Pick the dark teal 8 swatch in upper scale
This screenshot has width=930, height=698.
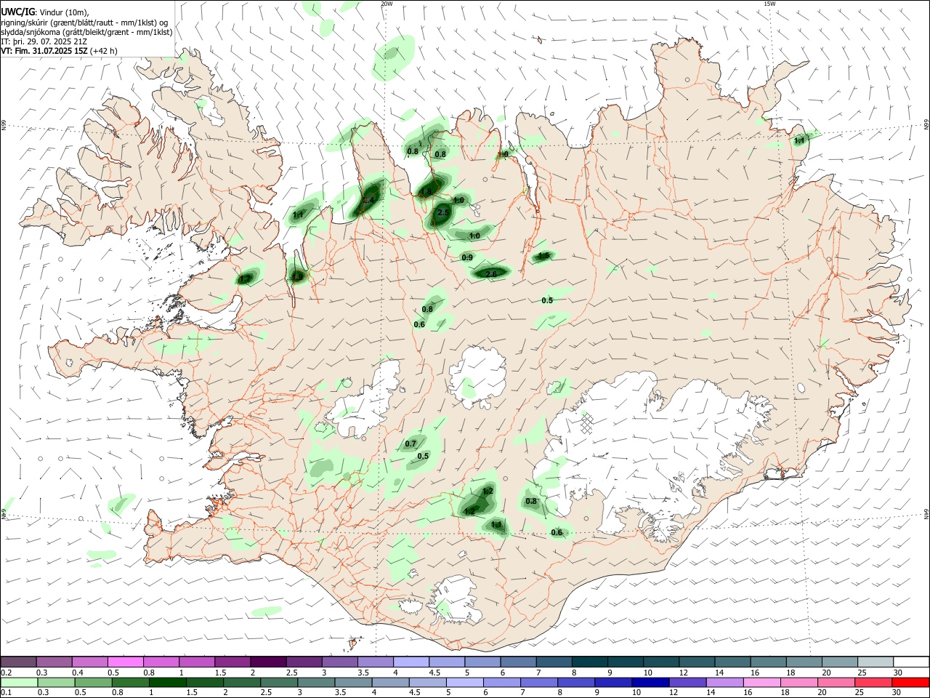pyautogui.click(x=591, y=662)
